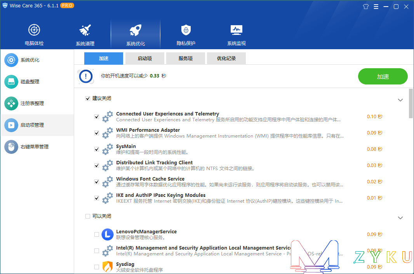
Task: Click the SysMain description 维护和提高一段时间内的系统性能
Action: (x=152, y=152)
